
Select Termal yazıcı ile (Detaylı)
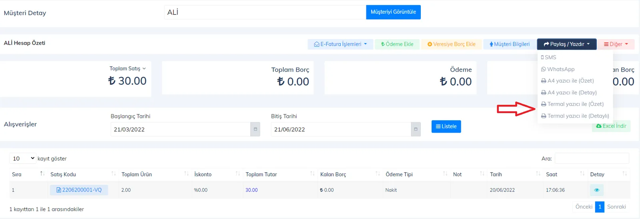coord(575,116)
